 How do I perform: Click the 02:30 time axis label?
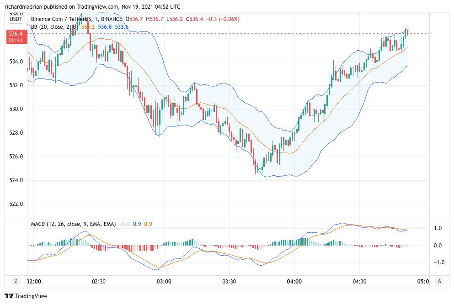point(99,282)
